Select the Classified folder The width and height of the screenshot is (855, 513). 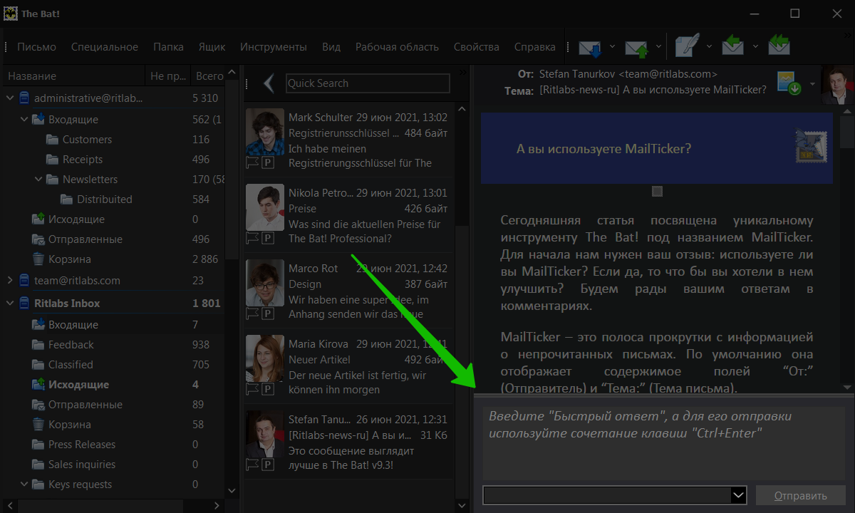coord(71,365)
